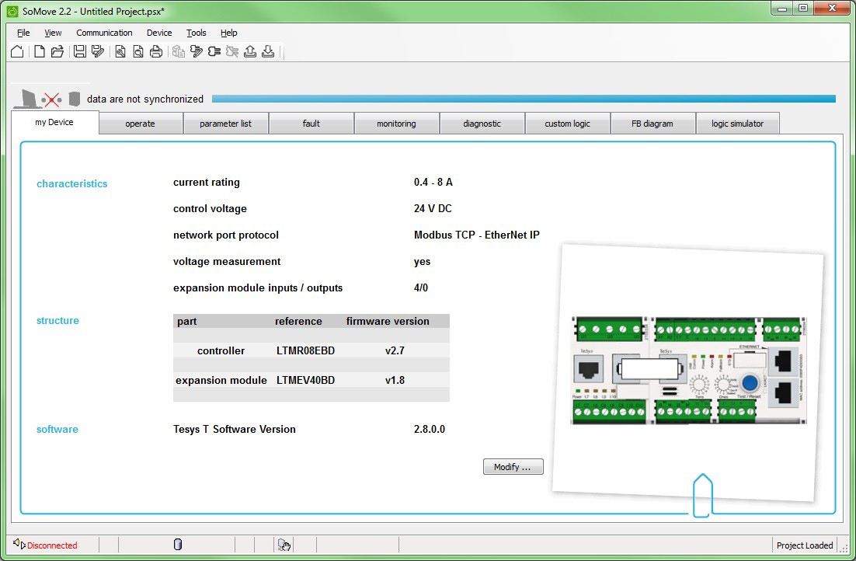Viewport: 856px width, 561px height.
Task: Click the computer-with-hand icon in status bar
Action: coord(284,545)
